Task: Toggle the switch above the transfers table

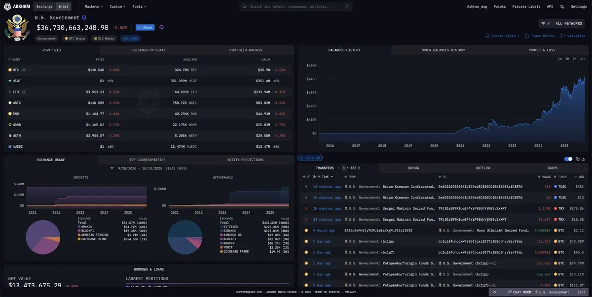Action: pos(568,159)
